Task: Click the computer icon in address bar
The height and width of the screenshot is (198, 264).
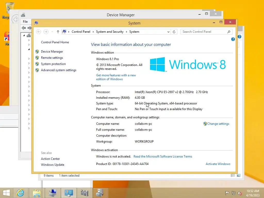Action: tap(64, 31)
